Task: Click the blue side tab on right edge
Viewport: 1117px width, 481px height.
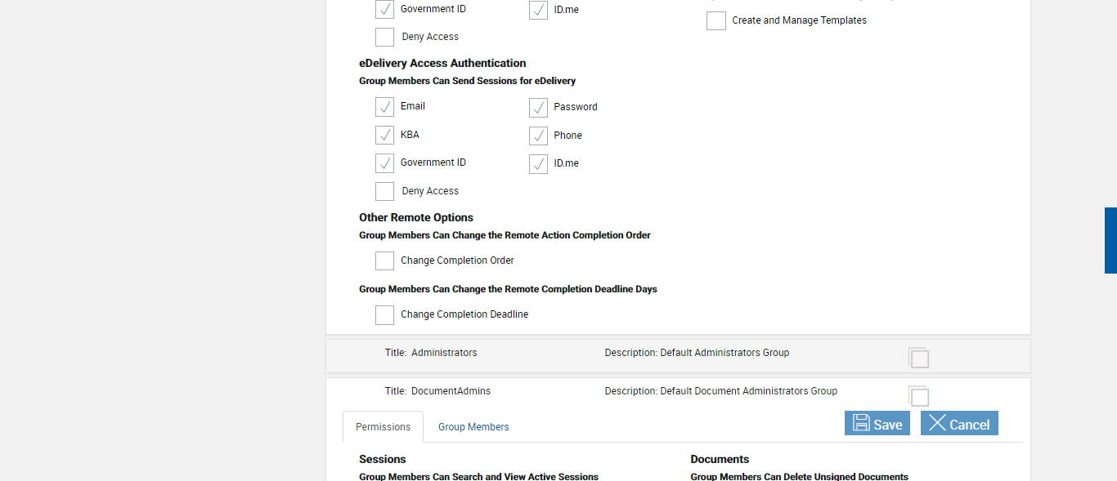Action: 1110,240
